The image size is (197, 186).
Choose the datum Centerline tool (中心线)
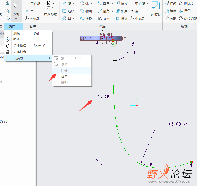(x=33, y=4)
